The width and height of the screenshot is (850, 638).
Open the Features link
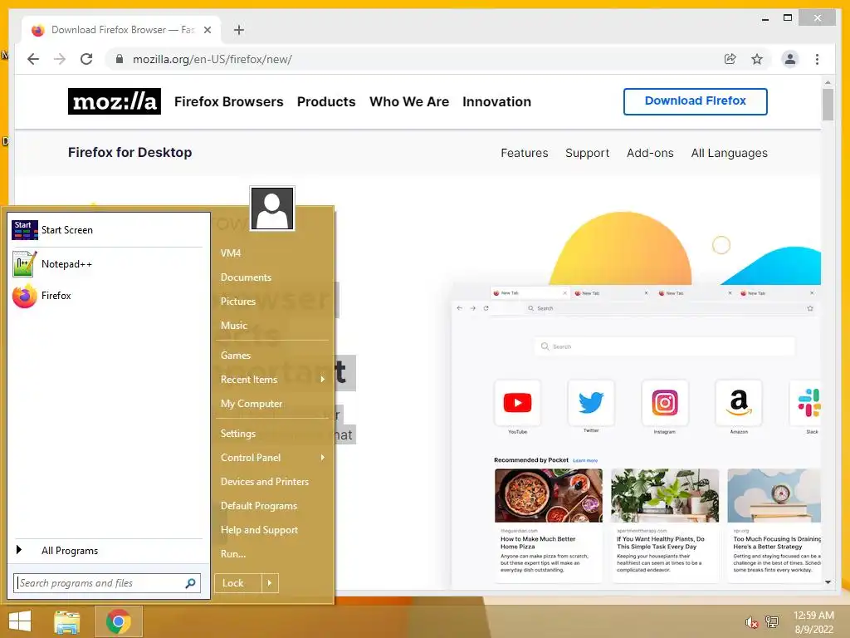525,153
